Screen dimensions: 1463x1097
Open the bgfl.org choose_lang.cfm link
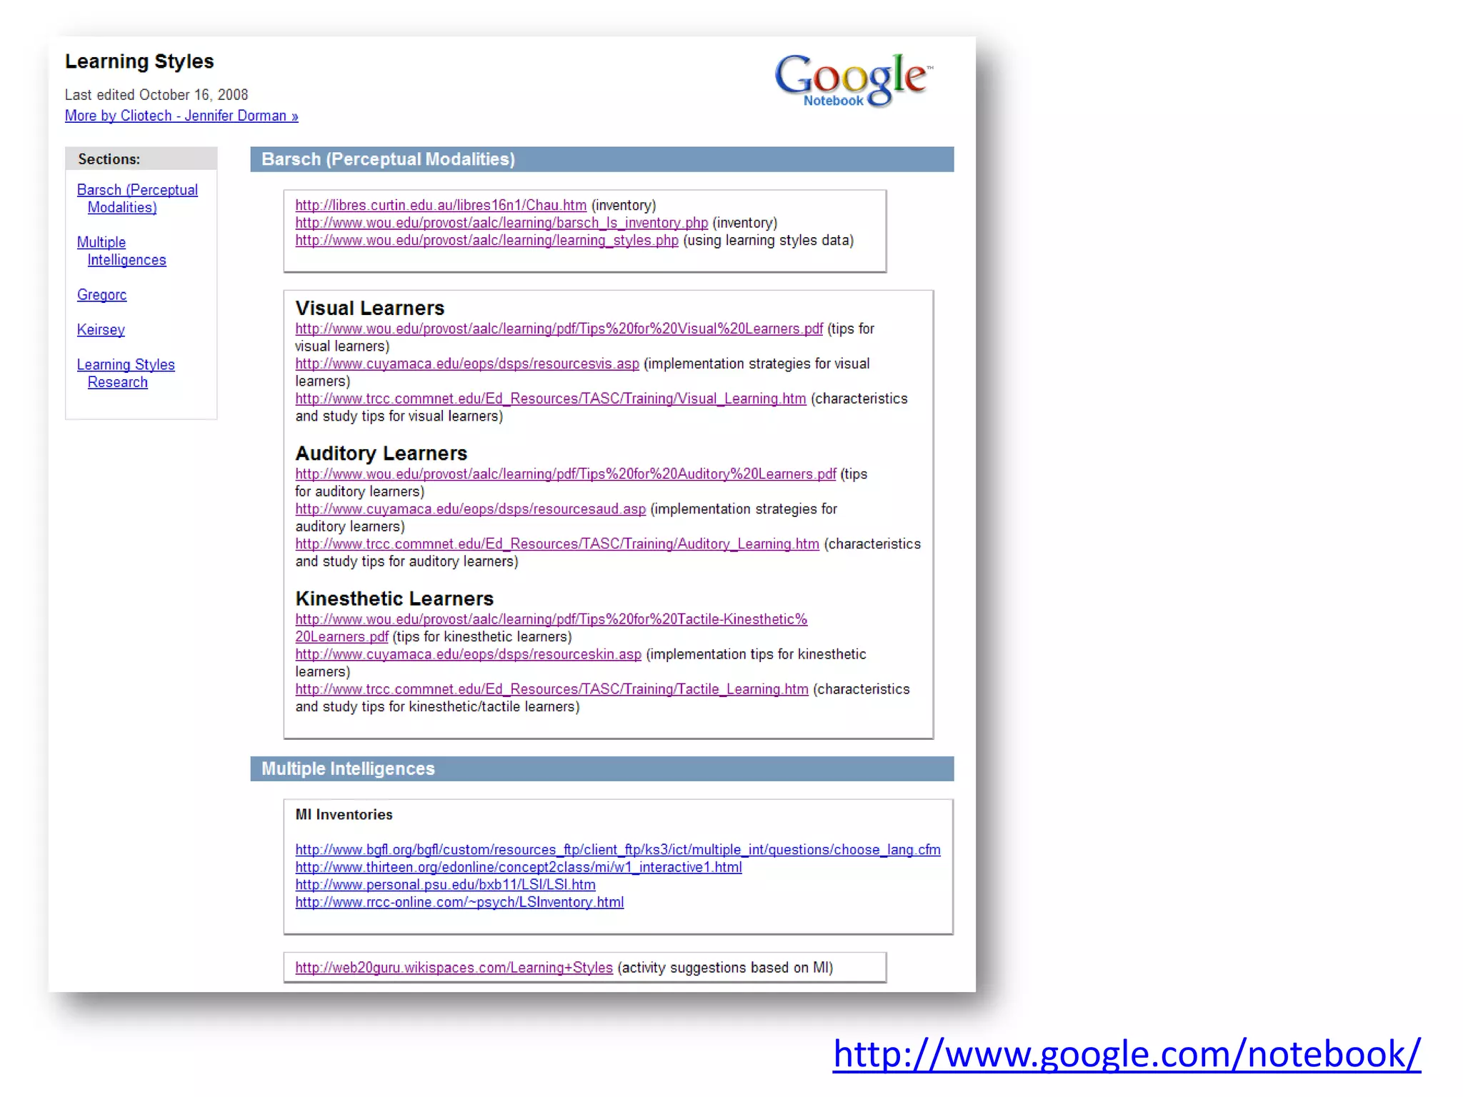click(617, 850)
